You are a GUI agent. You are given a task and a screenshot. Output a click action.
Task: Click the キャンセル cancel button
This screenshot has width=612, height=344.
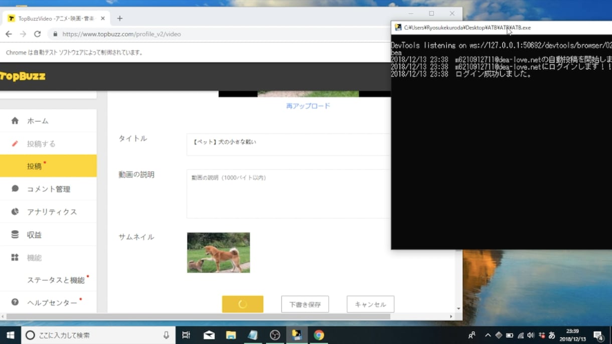pos(370,304)
